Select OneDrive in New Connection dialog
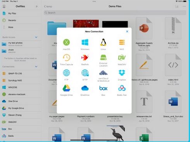190x142 pixels. [x=85, y=88]
